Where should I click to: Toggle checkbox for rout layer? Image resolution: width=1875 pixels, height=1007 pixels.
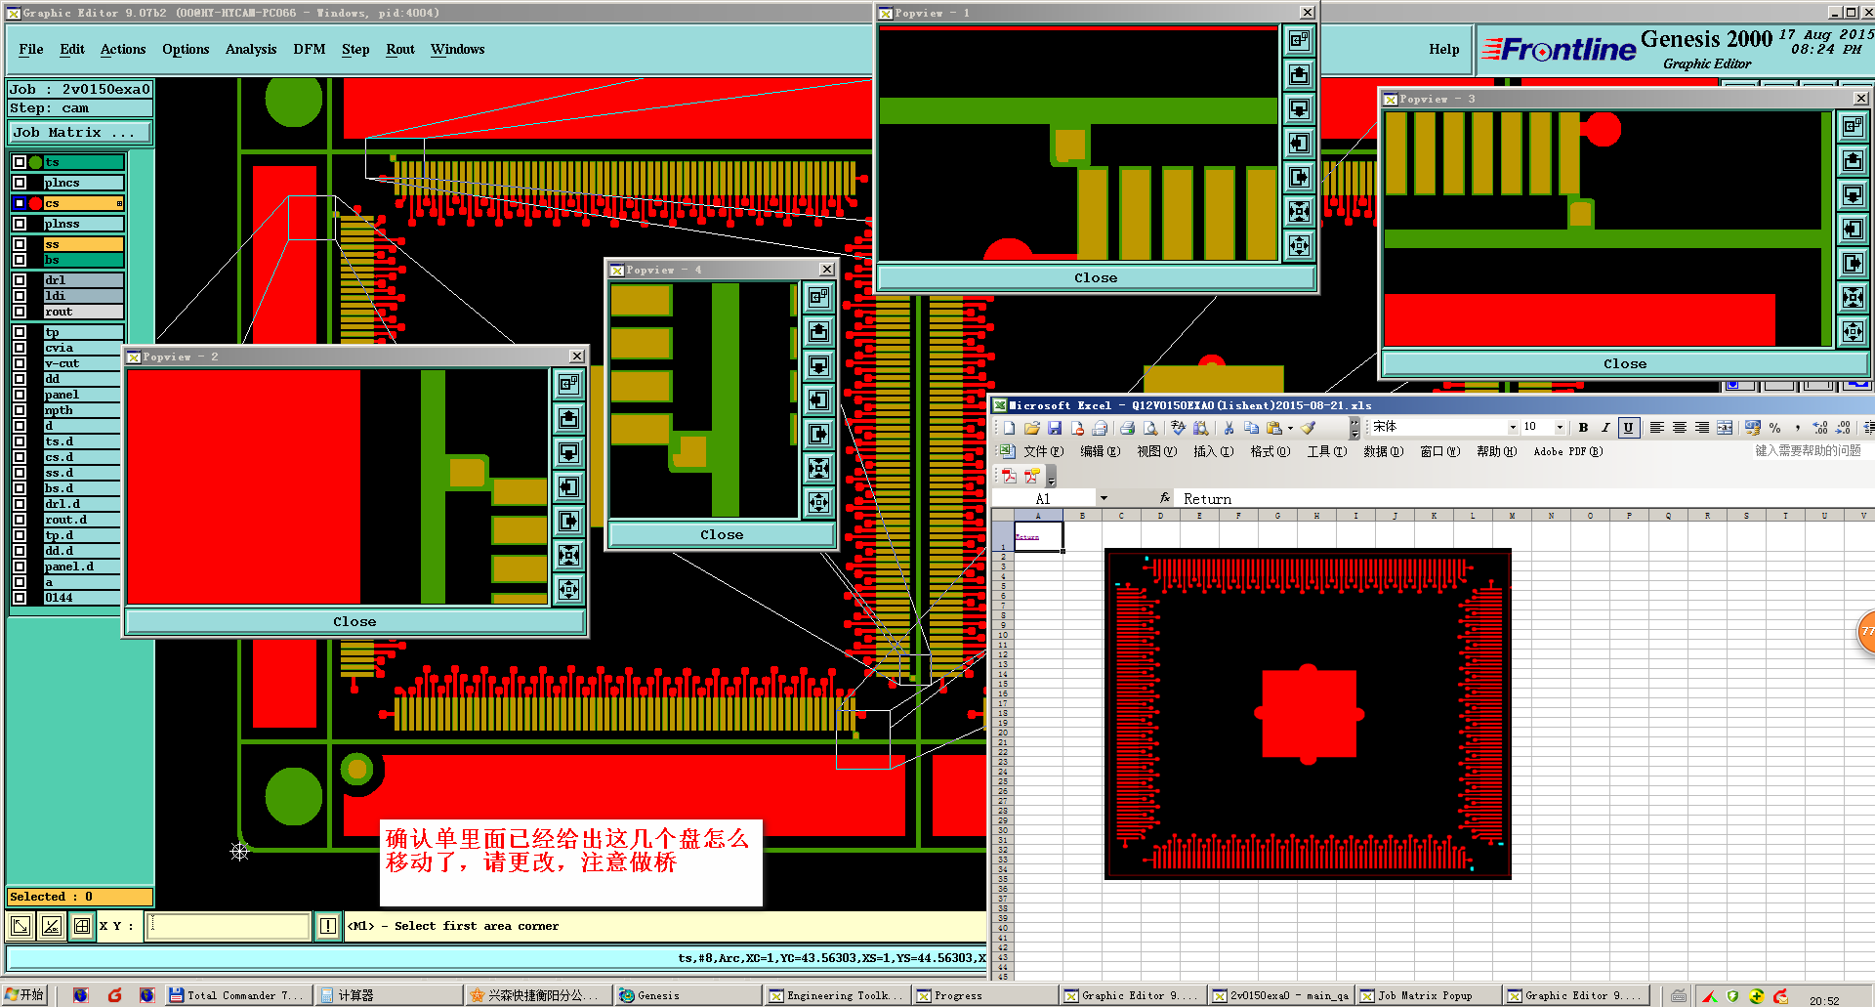[x=20, y=312]
